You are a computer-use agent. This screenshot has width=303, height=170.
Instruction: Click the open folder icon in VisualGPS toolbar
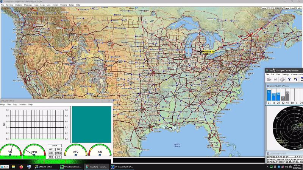pos(269,79)
